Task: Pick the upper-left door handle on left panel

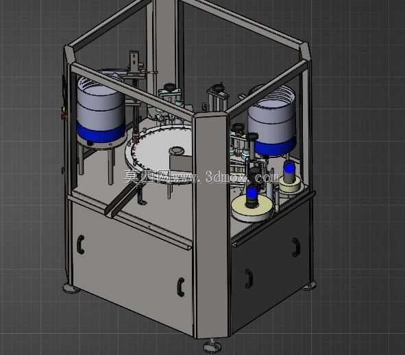Action: tap(81, 244)
